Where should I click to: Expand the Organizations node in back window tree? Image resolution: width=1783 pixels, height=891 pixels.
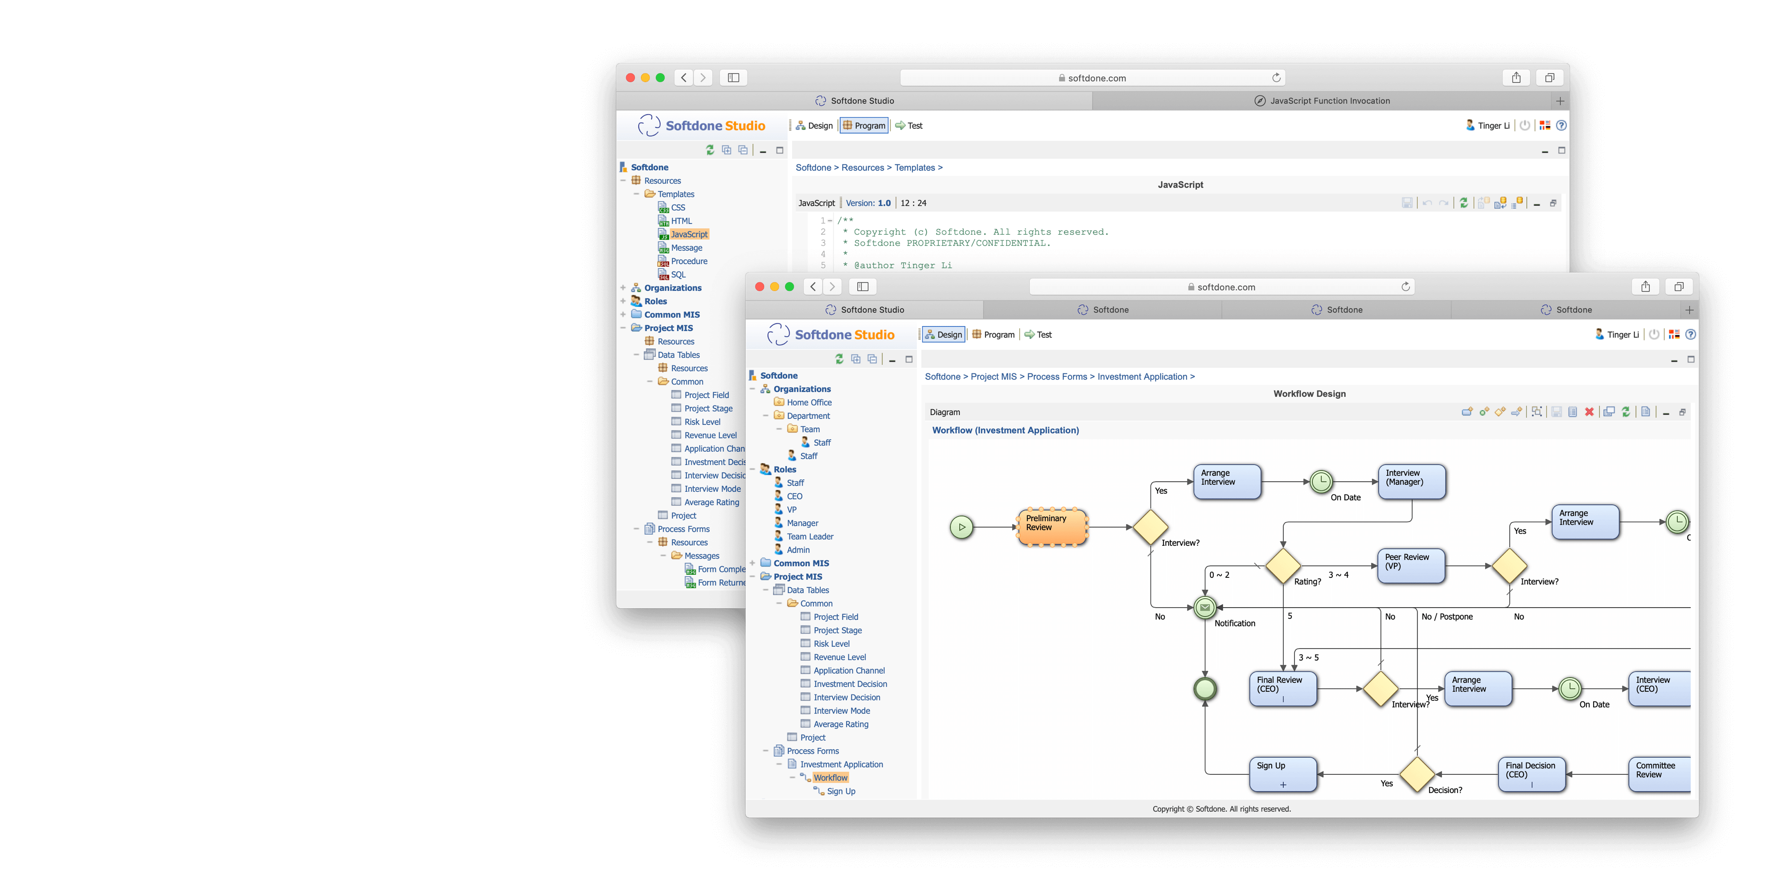[623, 288]
